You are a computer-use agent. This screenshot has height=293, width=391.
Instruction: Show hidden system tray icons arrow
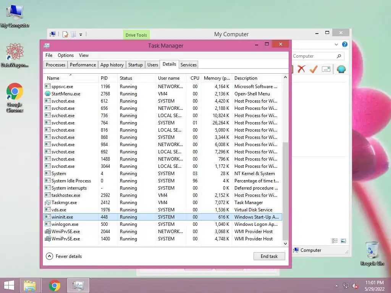pyautogui.click(x=336, y=286)
